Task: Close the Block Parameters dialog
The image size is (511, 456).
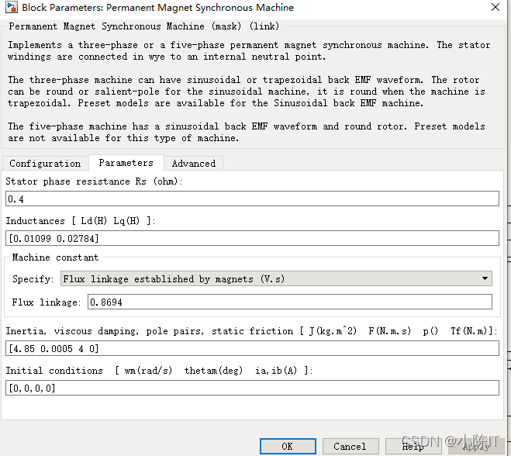Action: click(495, 7)
